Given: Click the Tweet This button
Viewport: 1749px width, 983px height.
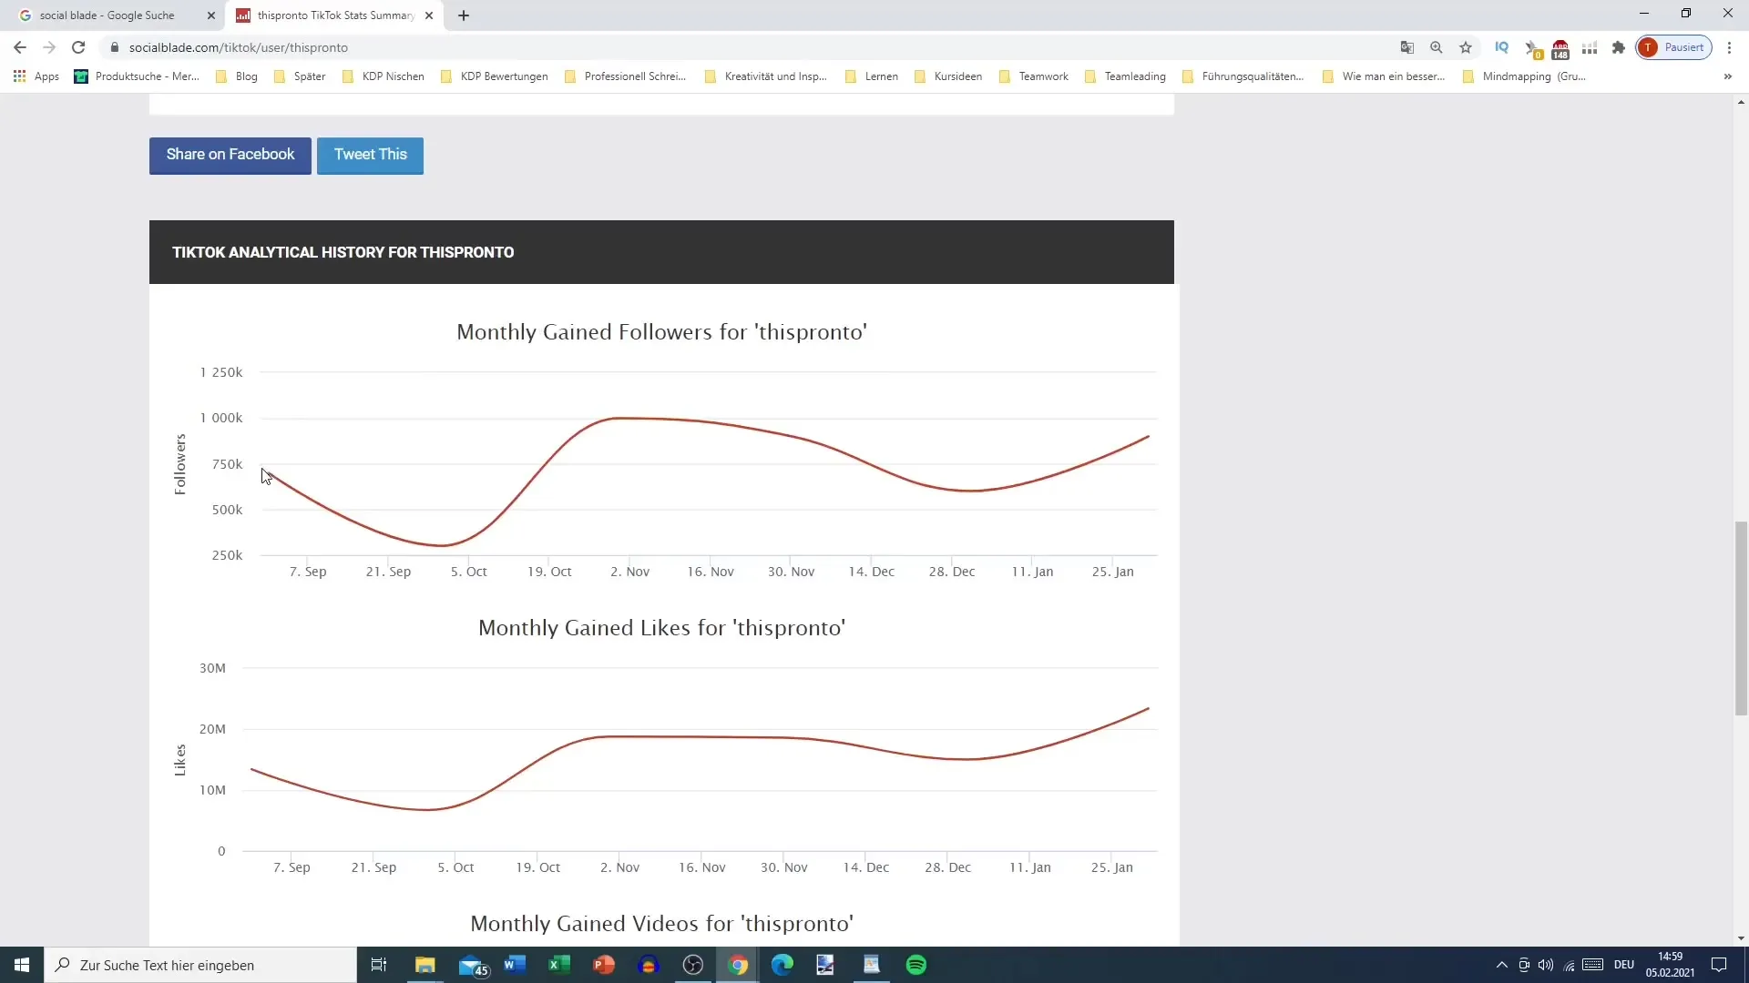Looking at the screenshot, I should (370, 155).
